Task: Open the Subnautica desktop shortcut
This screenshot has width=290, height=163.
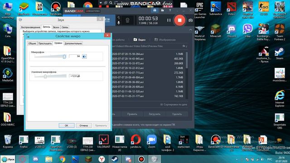Action: pos(216,9)
